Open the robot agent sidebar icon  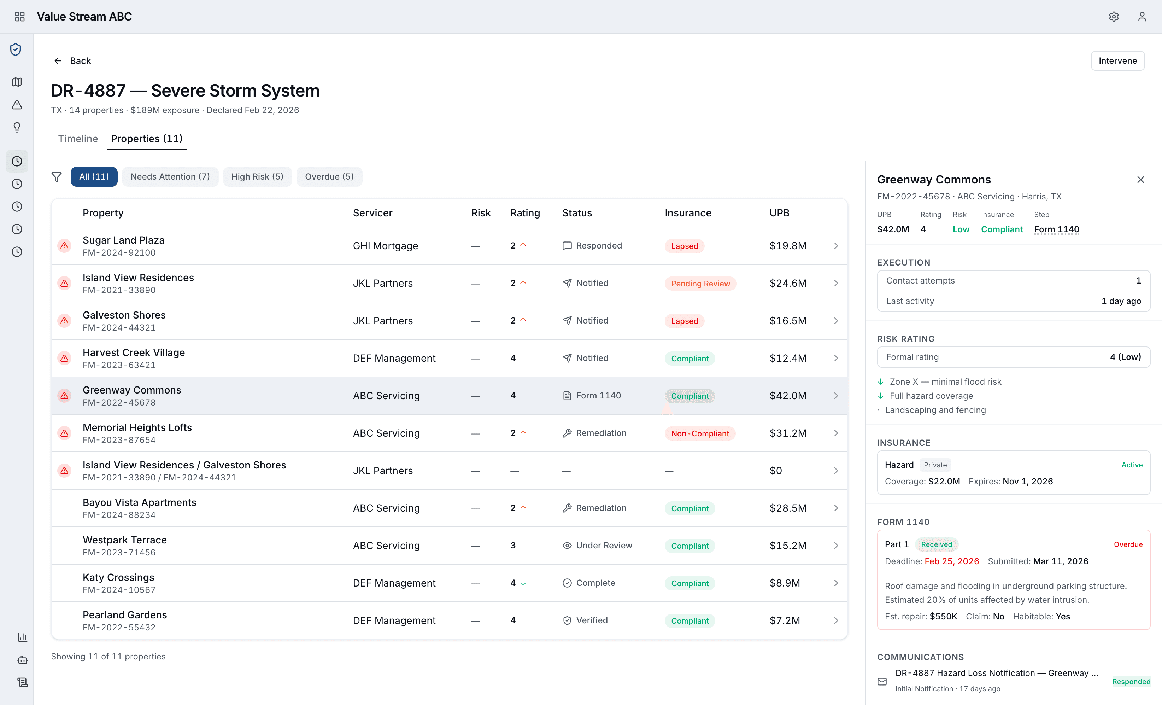tap(22, 660)
